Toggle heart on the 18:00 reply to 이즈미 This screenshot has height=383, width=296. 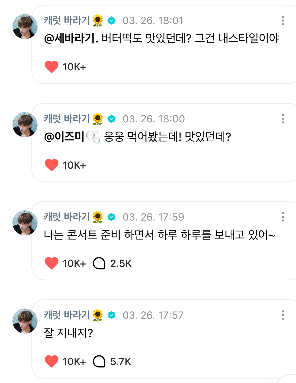(52, 165)
